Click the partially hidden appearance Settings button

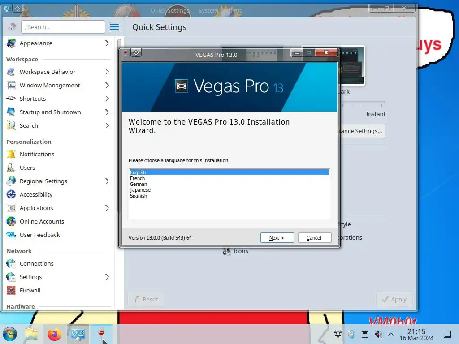362,131
